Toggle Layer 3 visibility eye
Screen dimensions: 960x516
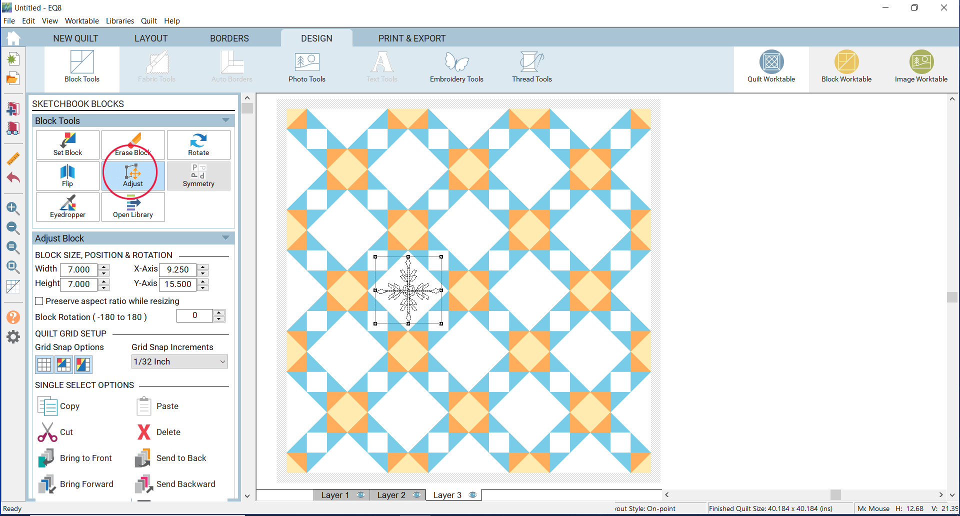pyautogui.click(x=472, y=495)
